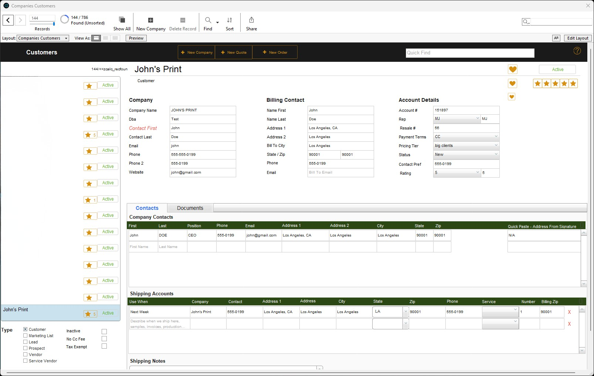The image size is (594, 376).
Task: Go to next record arrow
Action: (20, 20)
